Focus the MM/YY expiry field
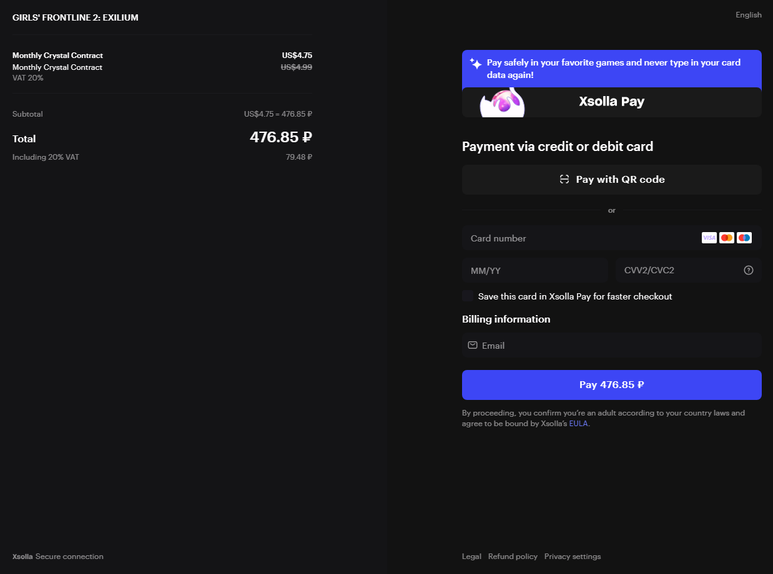 click(x=535, y=271)
